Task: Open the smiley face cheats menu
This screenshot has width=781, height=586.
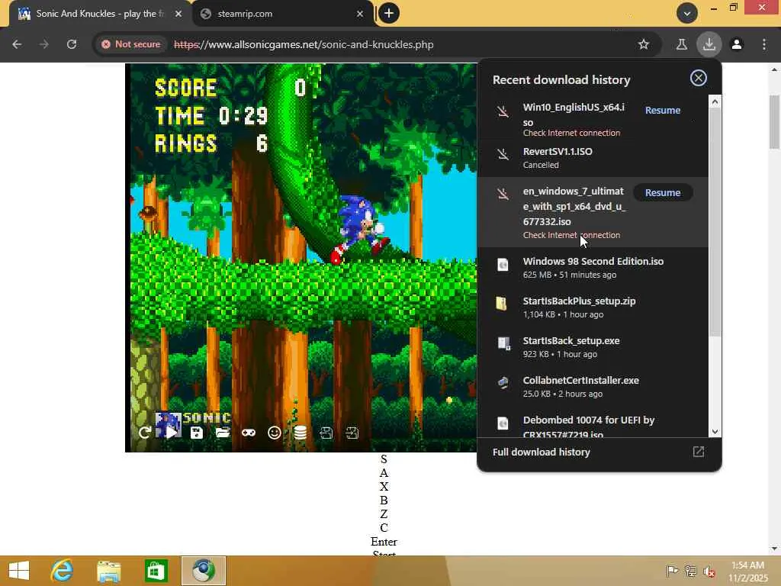Action: pyautogui.click(x=275, y=433)
